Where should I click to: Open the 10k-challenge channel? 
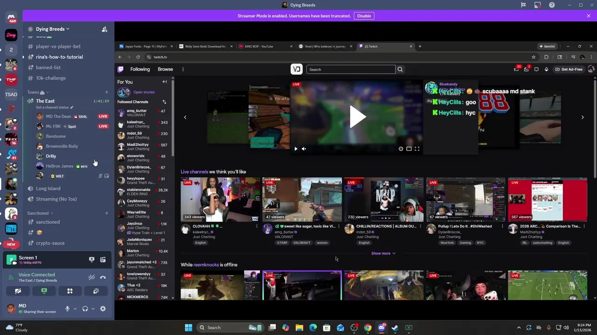51,78
